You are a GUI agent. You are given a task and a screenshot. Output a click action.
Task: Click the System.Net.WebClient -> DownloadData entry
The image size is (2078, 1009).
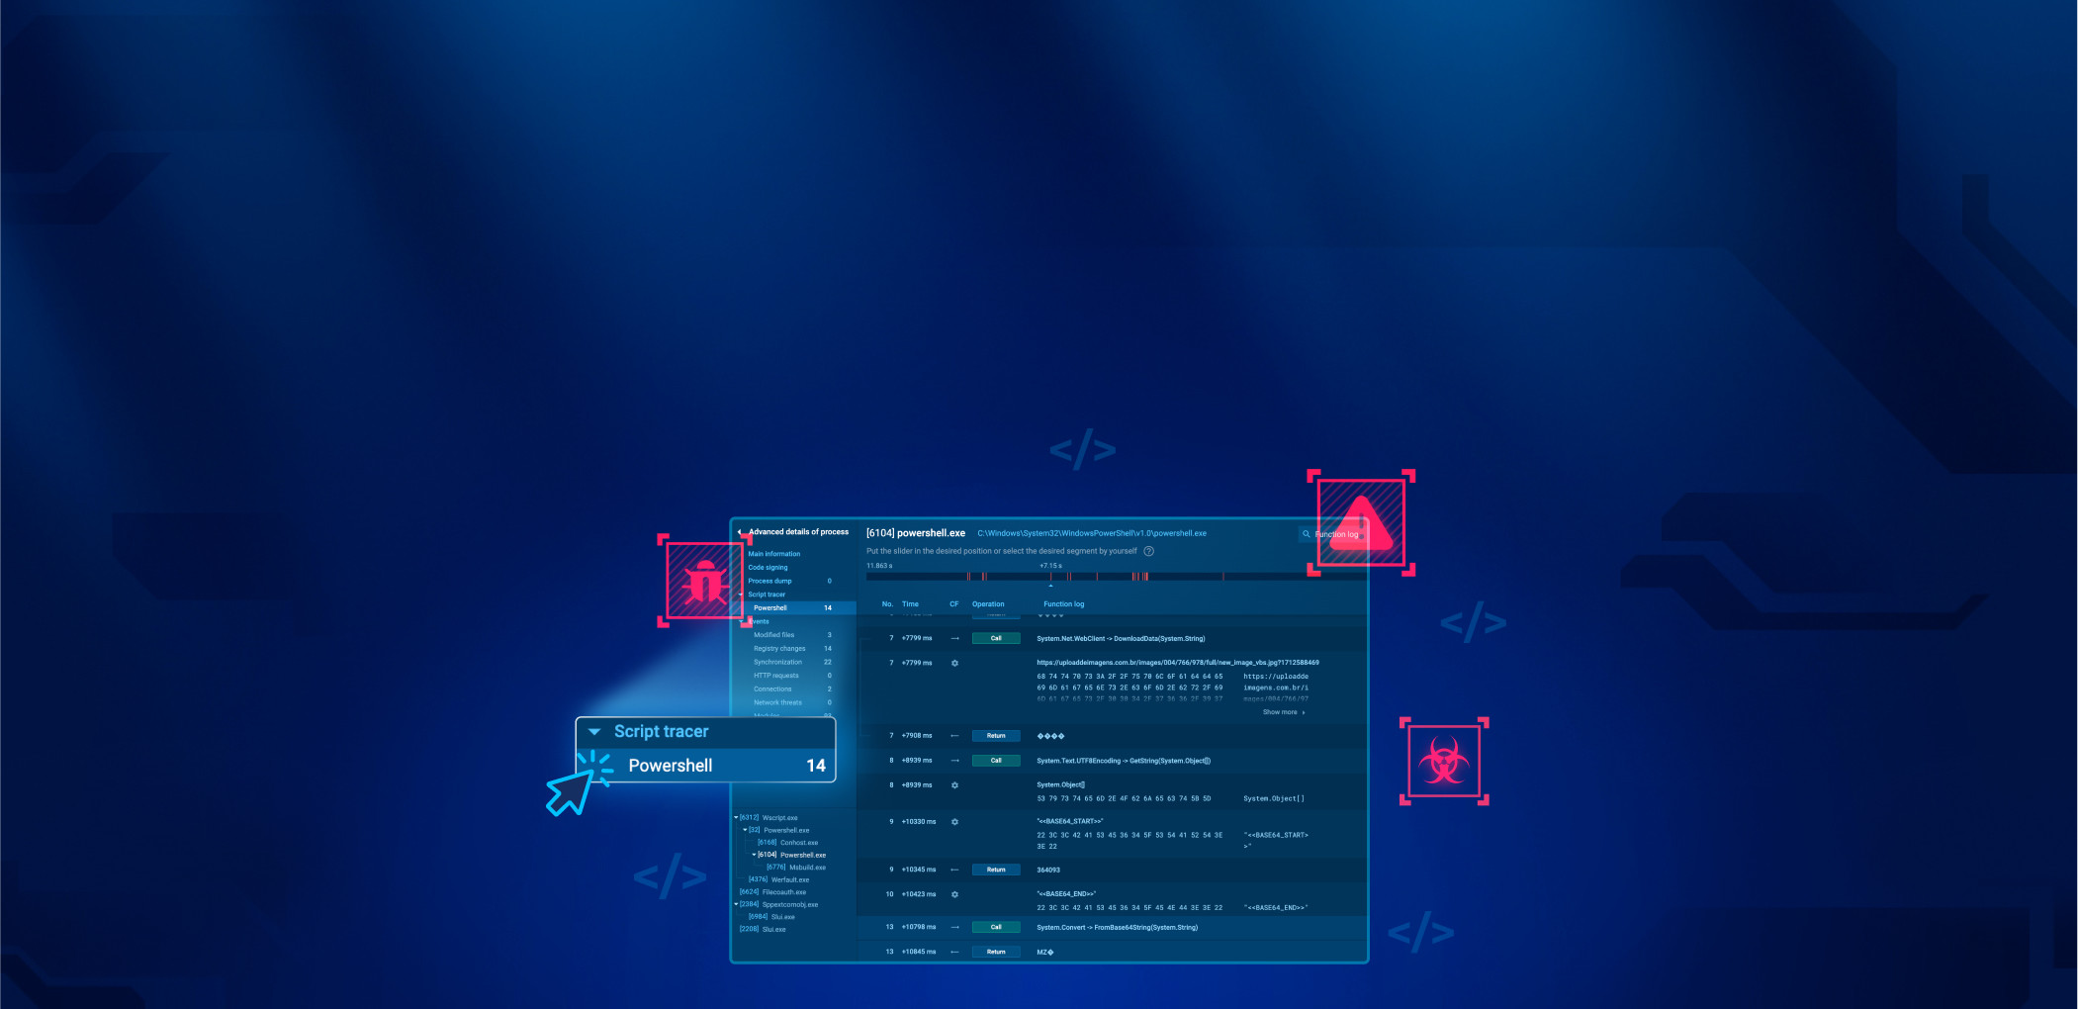point(1121,639)
